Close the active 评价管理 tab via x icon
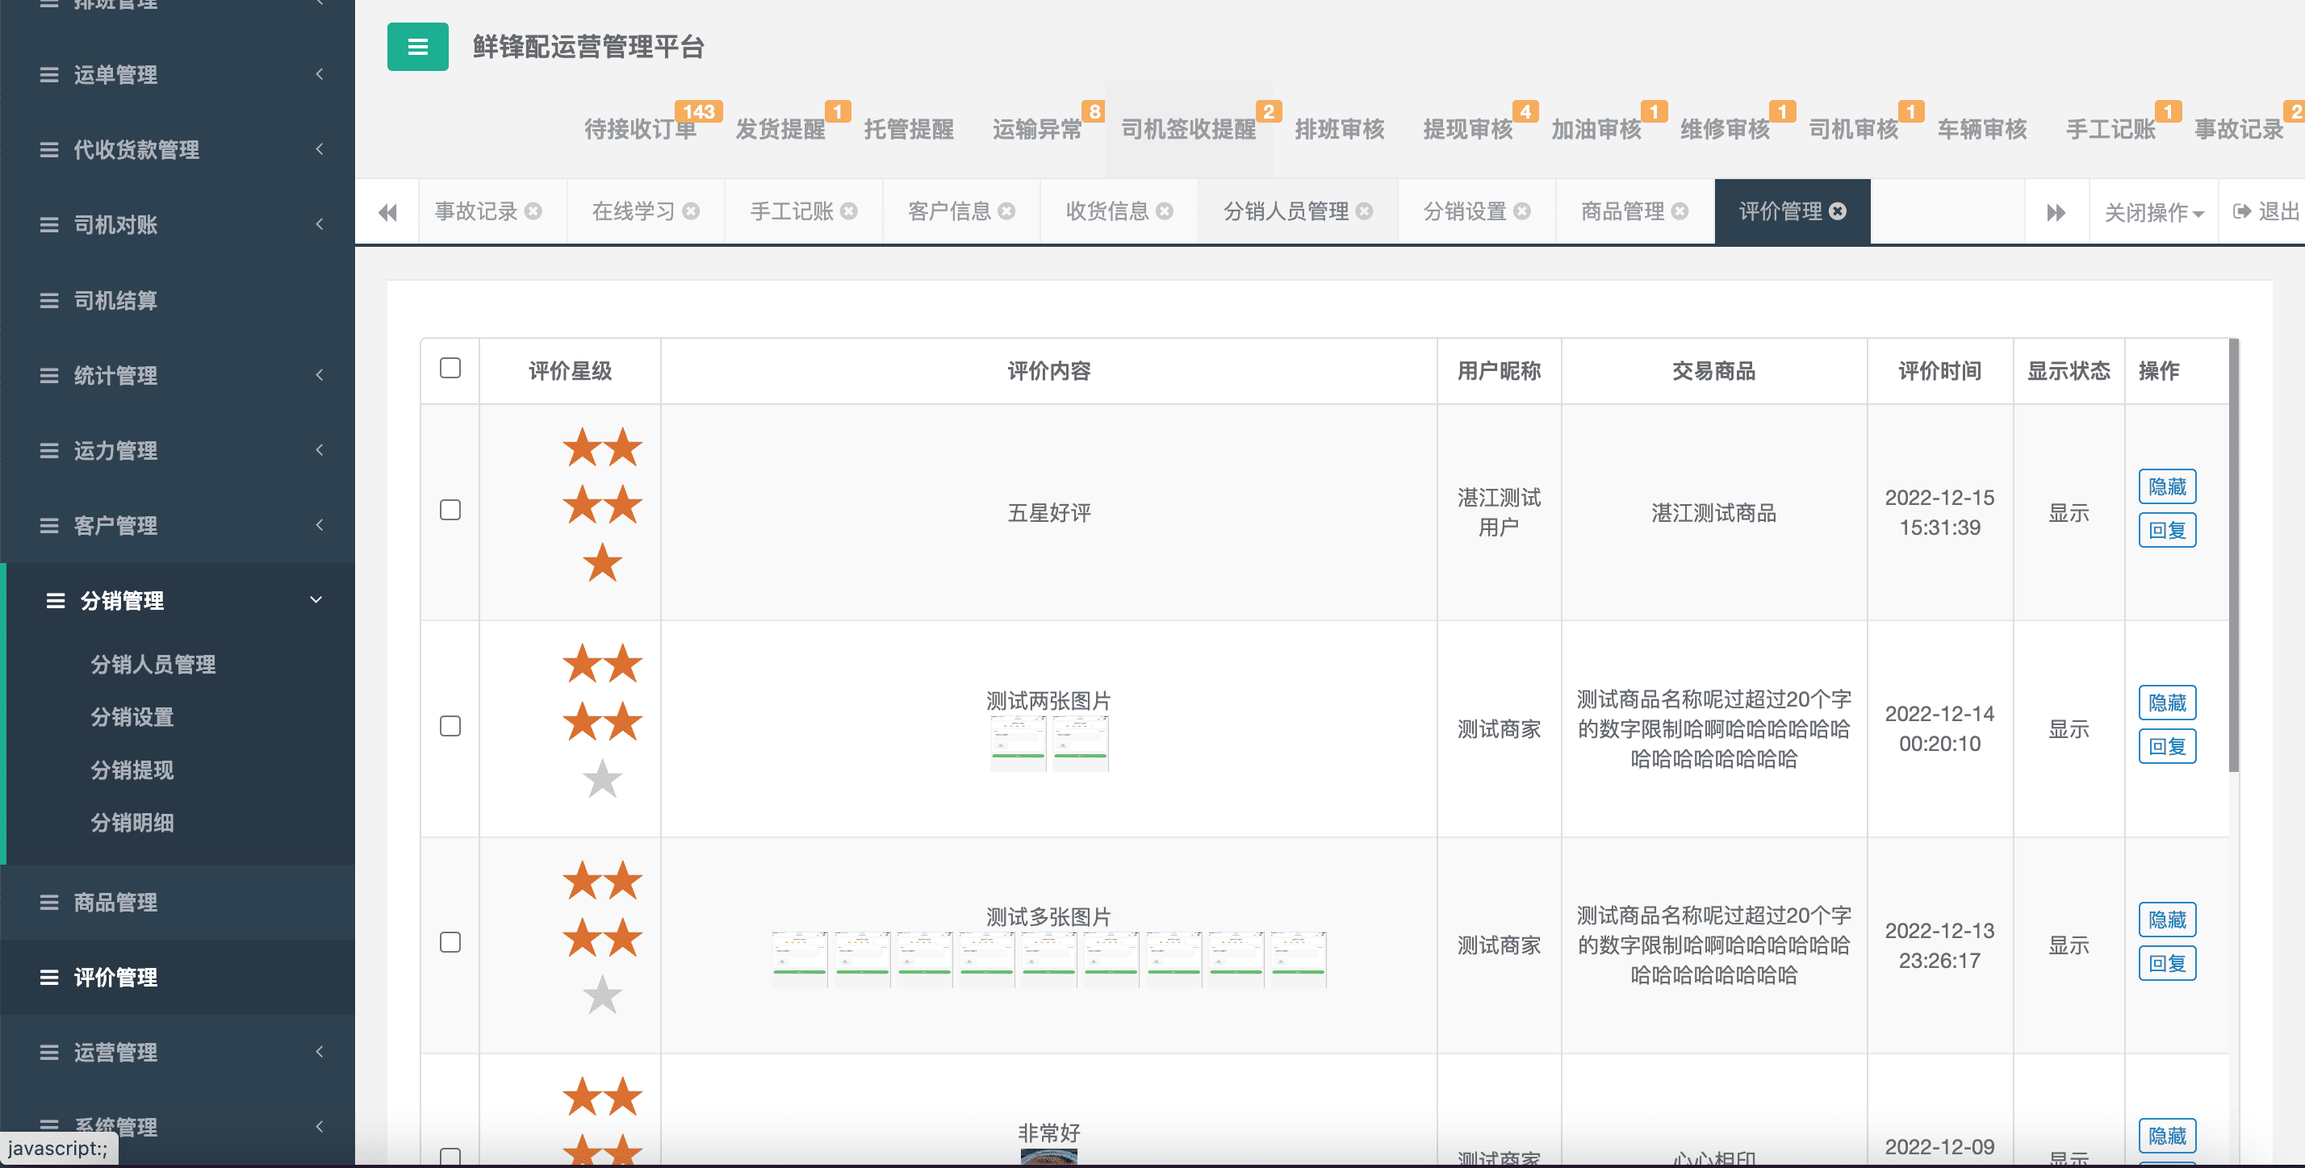Image resolution: width=2305 pixels, height=1168 pixels. point(1837,211)
